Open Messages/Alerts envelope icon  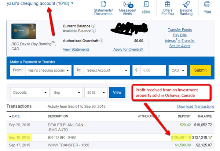click(128, 4)
